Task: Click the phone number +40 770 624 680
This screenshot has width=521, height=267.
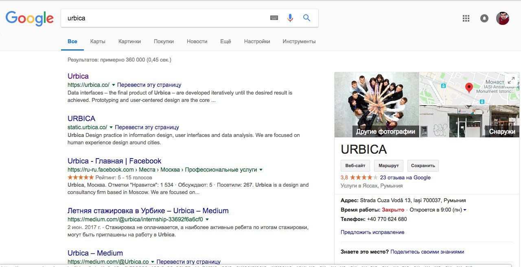Action: point(387,219)
